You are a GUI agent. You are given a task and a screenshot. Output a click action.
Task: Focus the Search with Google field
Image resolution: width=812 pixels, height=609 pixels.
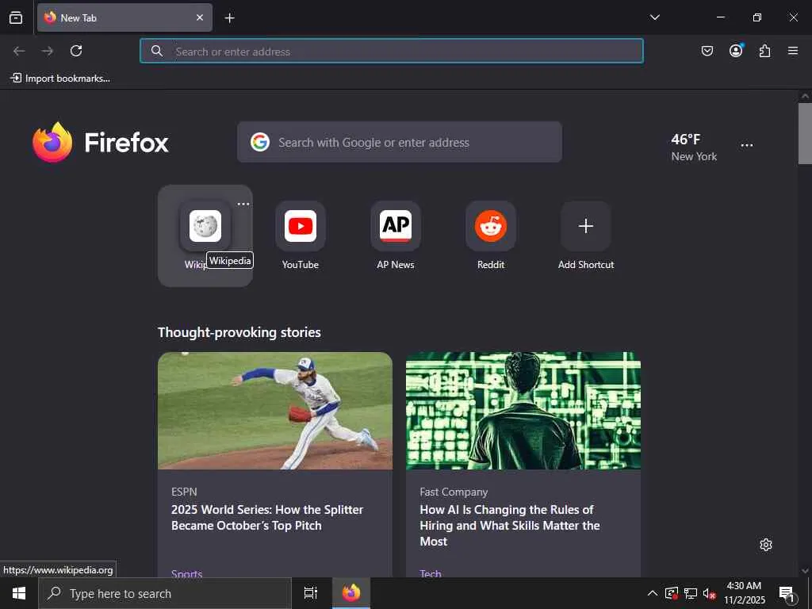pyautogui.click(x=400, y=142)
